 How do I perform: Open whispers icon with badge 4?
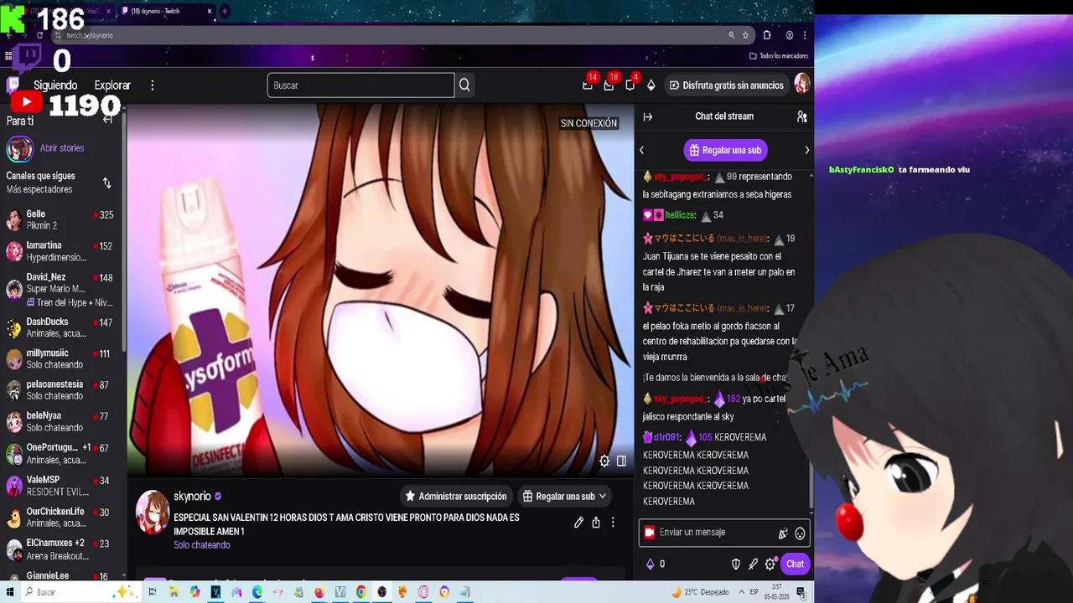tap(630, 85)
